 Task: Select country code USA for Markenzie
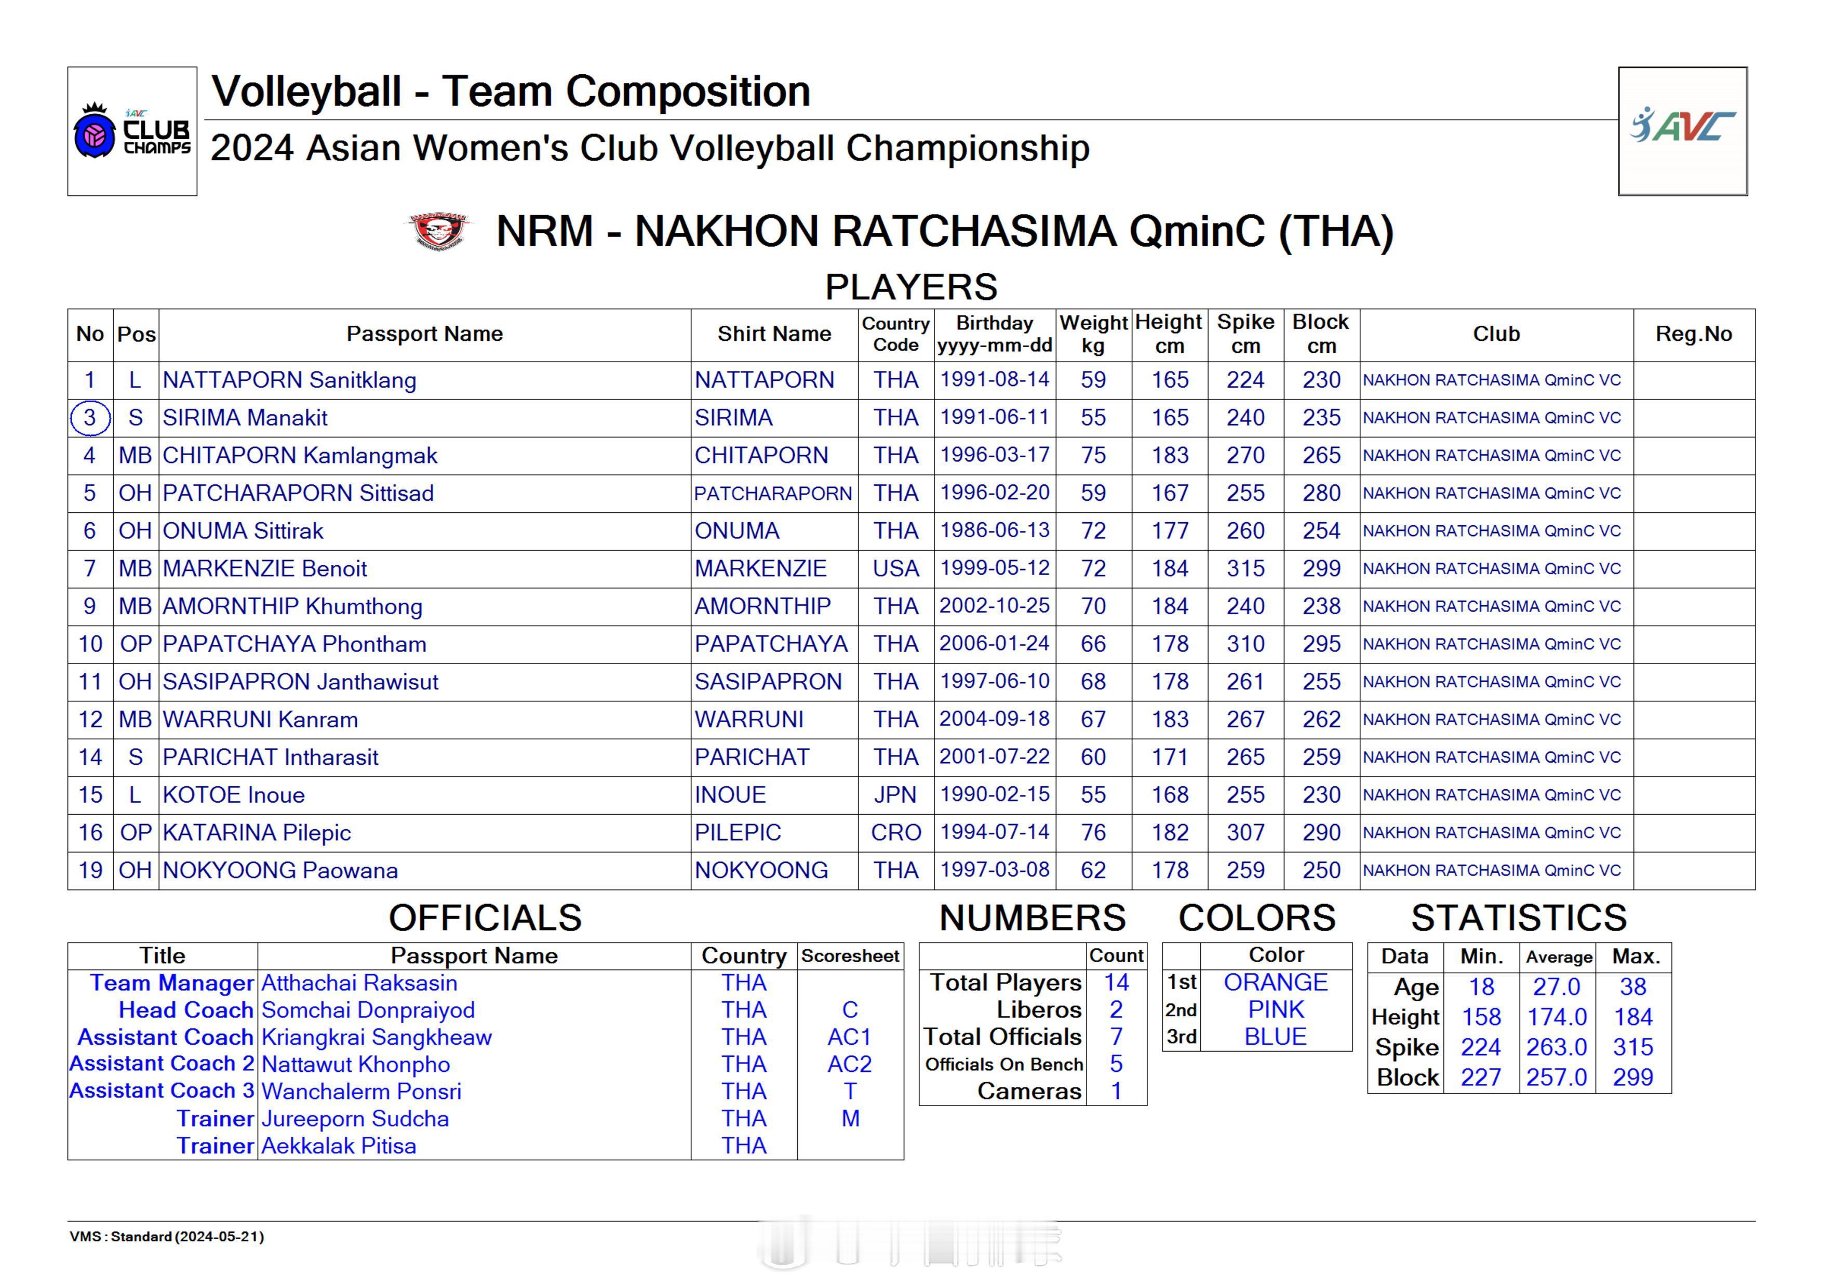click(x=896, y=568)
